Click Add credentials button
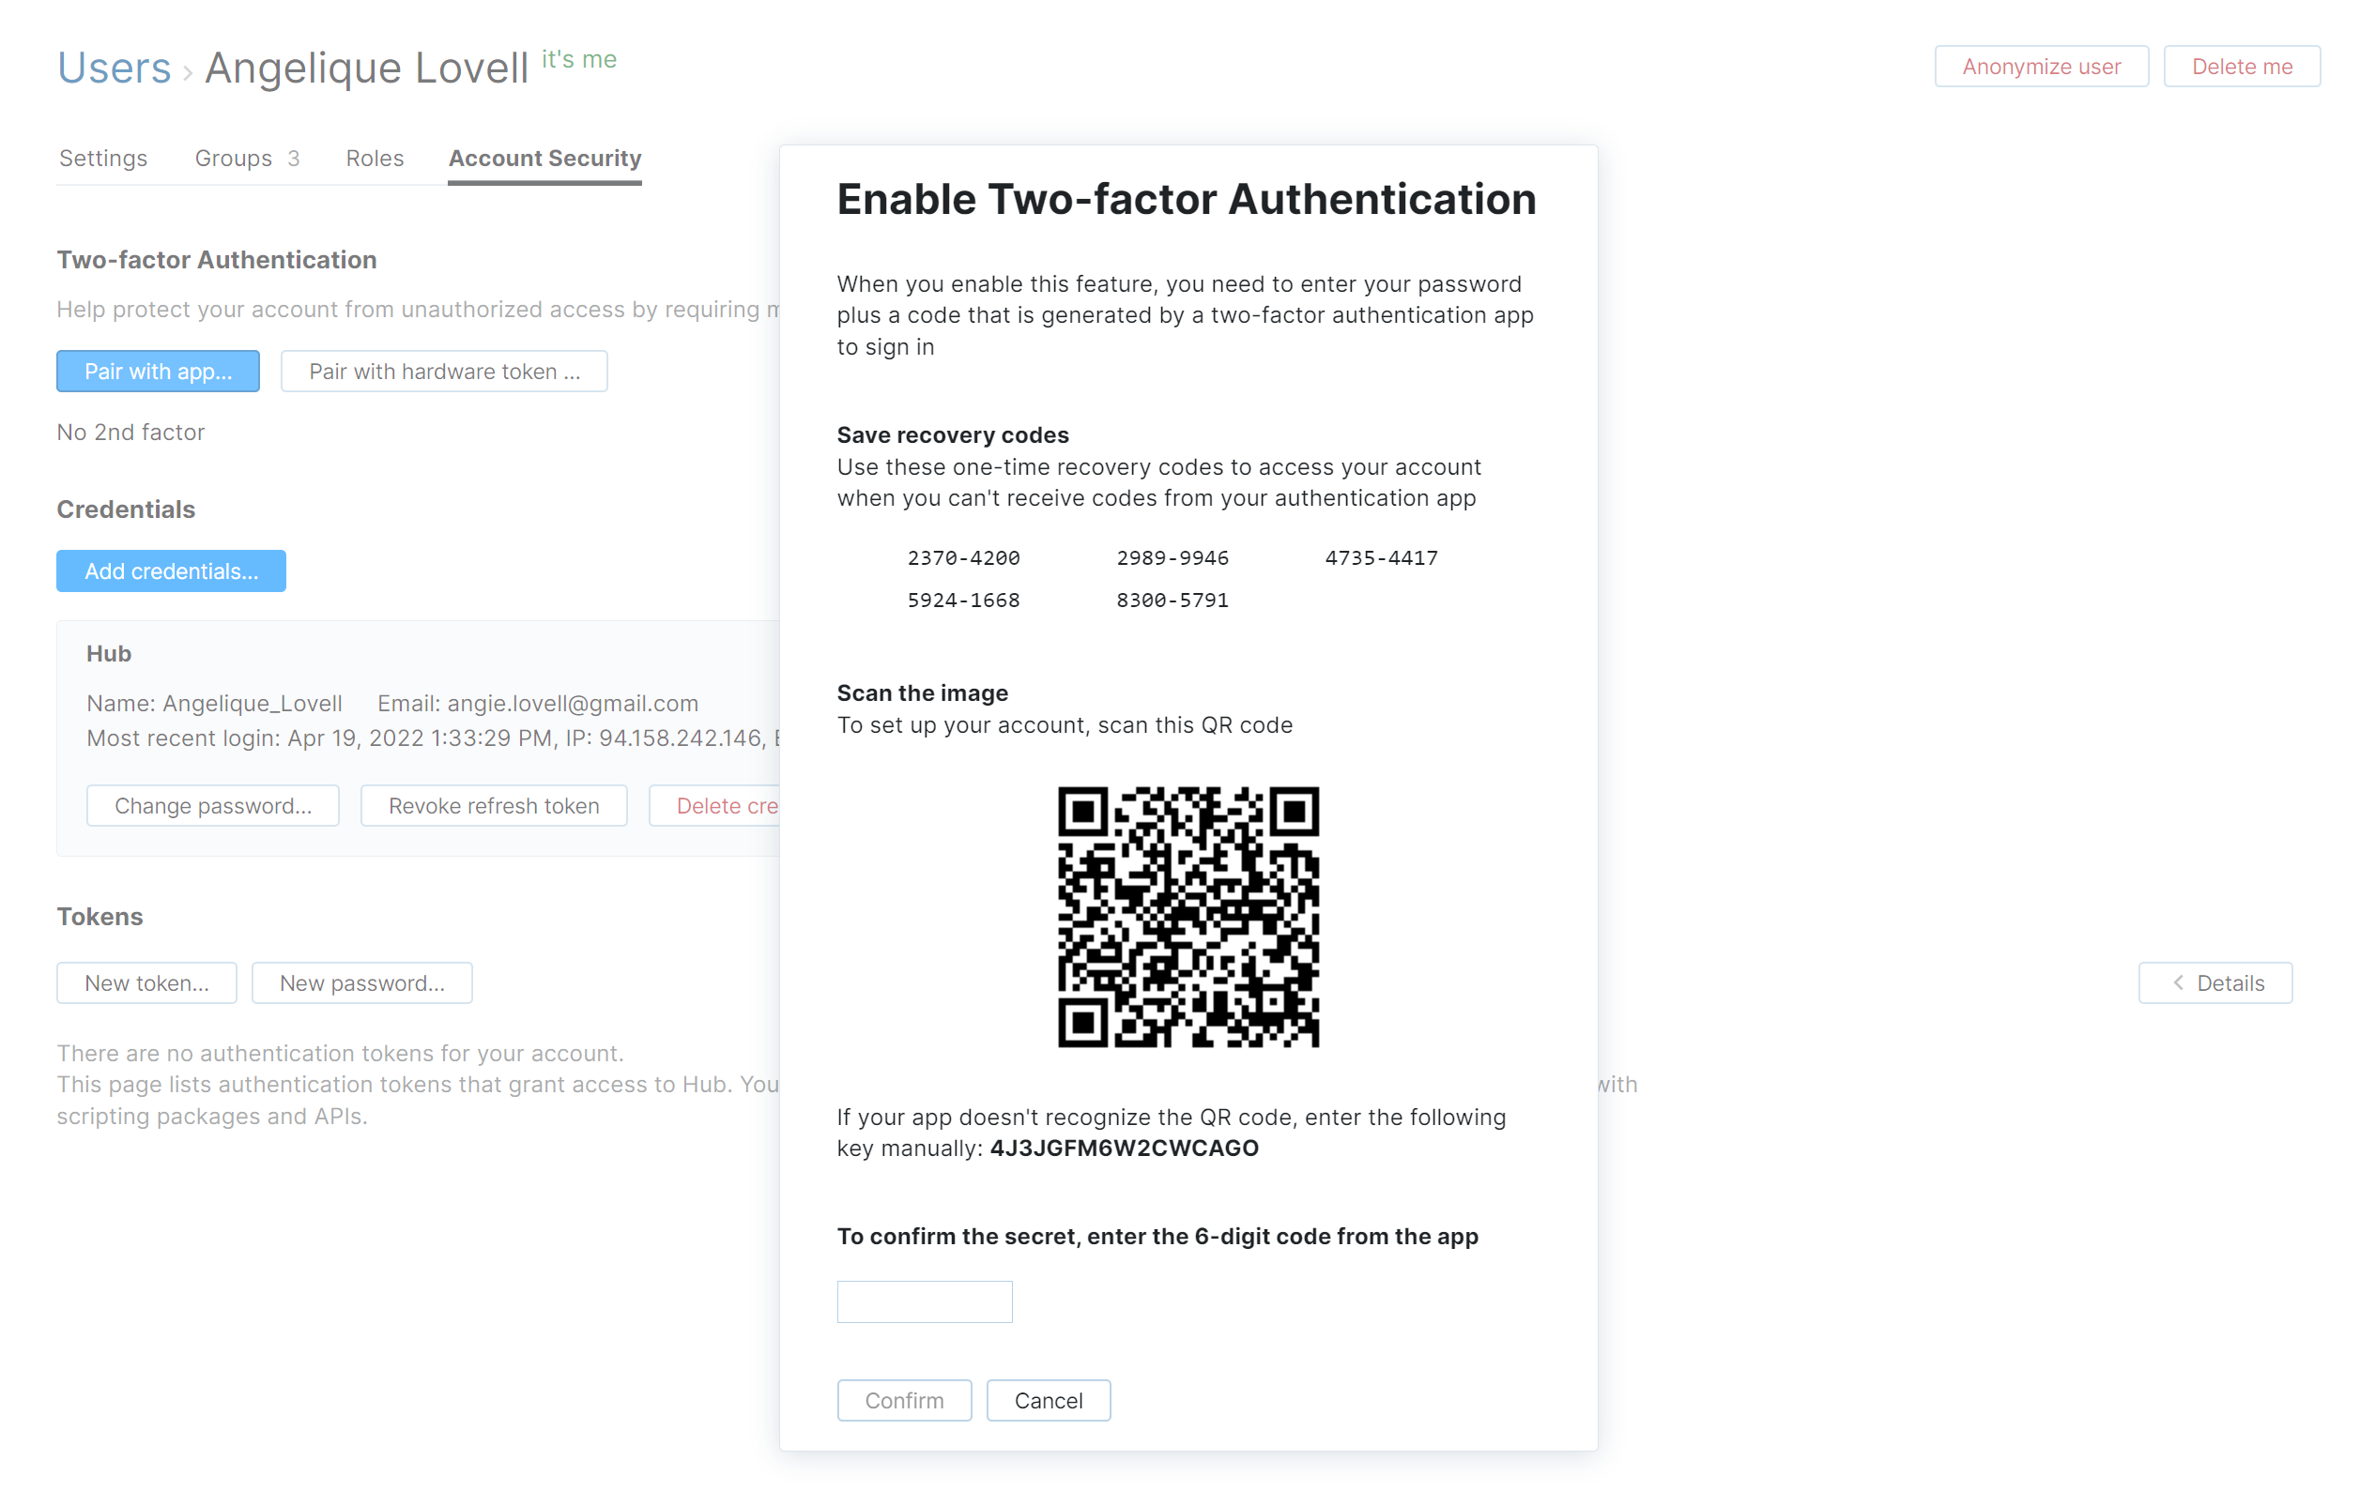The width and height of the screenshot is (2375, 1506). pos(171,570)
